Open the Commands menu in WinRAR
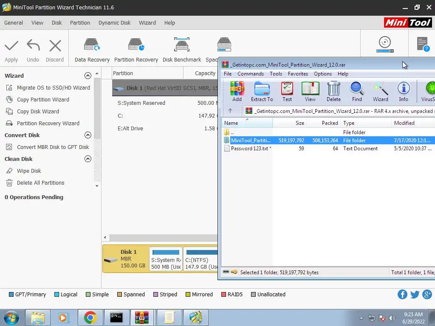The image size is (435, 326). (251, 74)
